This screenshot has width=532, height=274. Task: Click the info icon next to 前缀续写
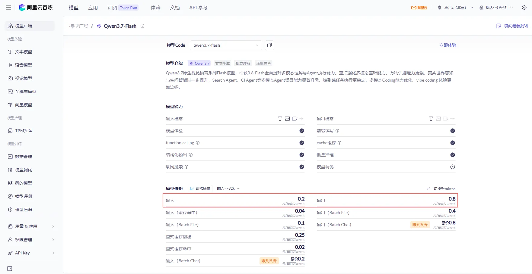click(x=337, y=131)
